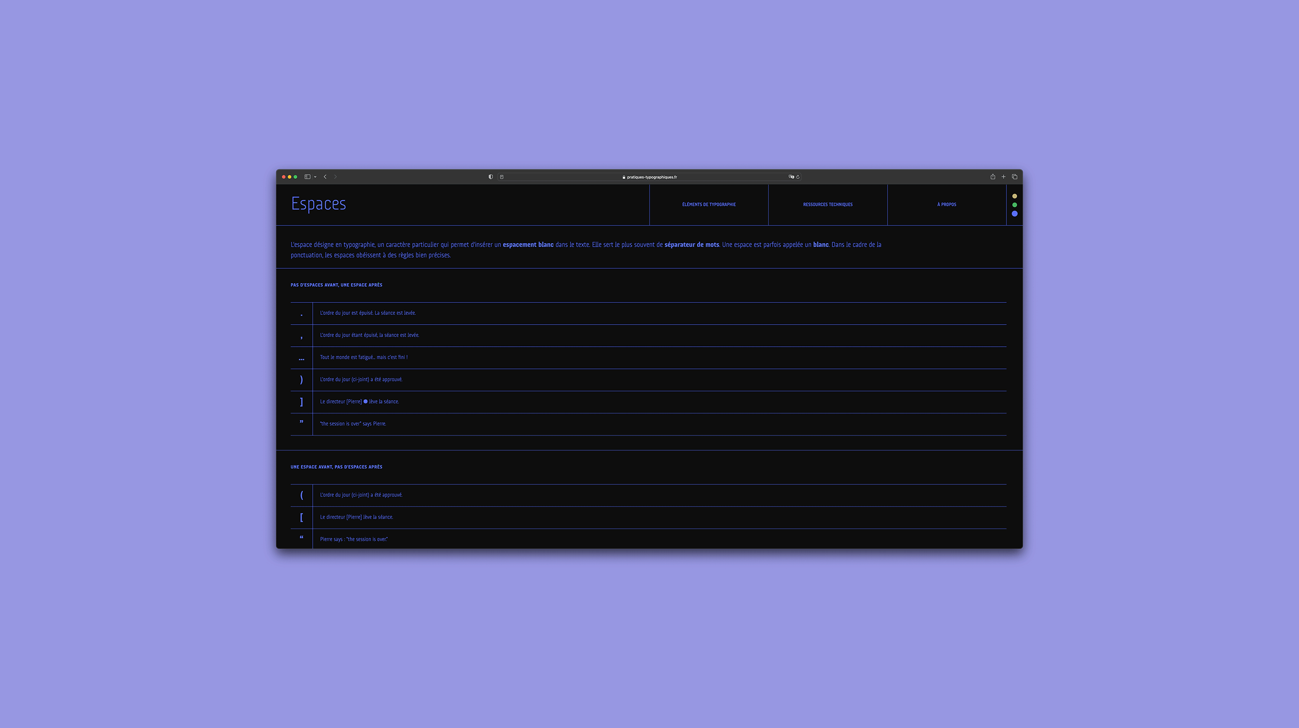Open the Éléments de typographie menu

tap(709, 205)
